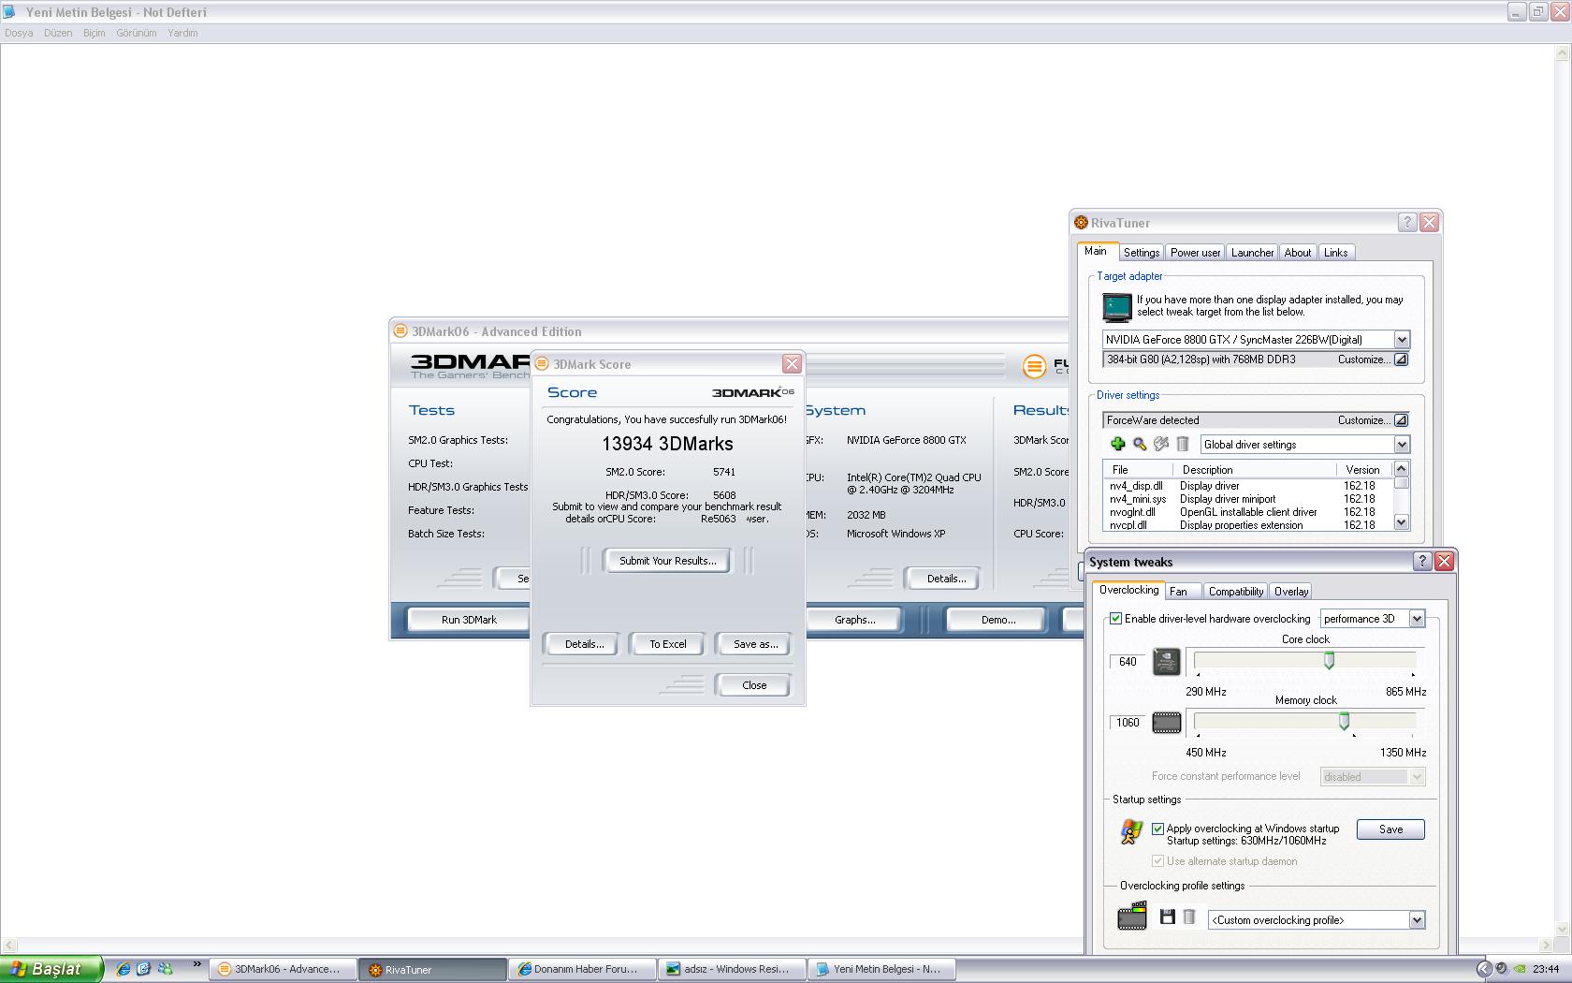Click the Windows startup icon in Startup settings
This screenshot has height=983, width=1572.
pyautogui.click(x=1131, y=831)
